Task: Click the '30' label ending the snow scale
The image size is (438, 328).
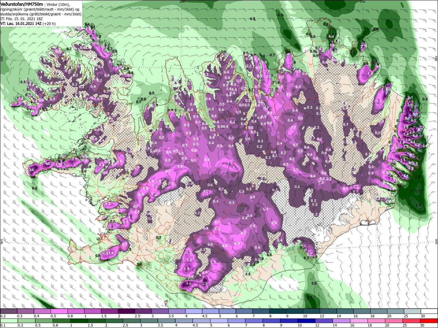Action: pos(423,316)
